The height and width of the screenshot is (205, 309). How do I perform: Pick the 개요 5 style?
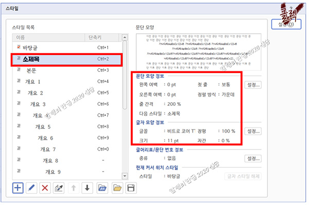(x=67, y=127)
